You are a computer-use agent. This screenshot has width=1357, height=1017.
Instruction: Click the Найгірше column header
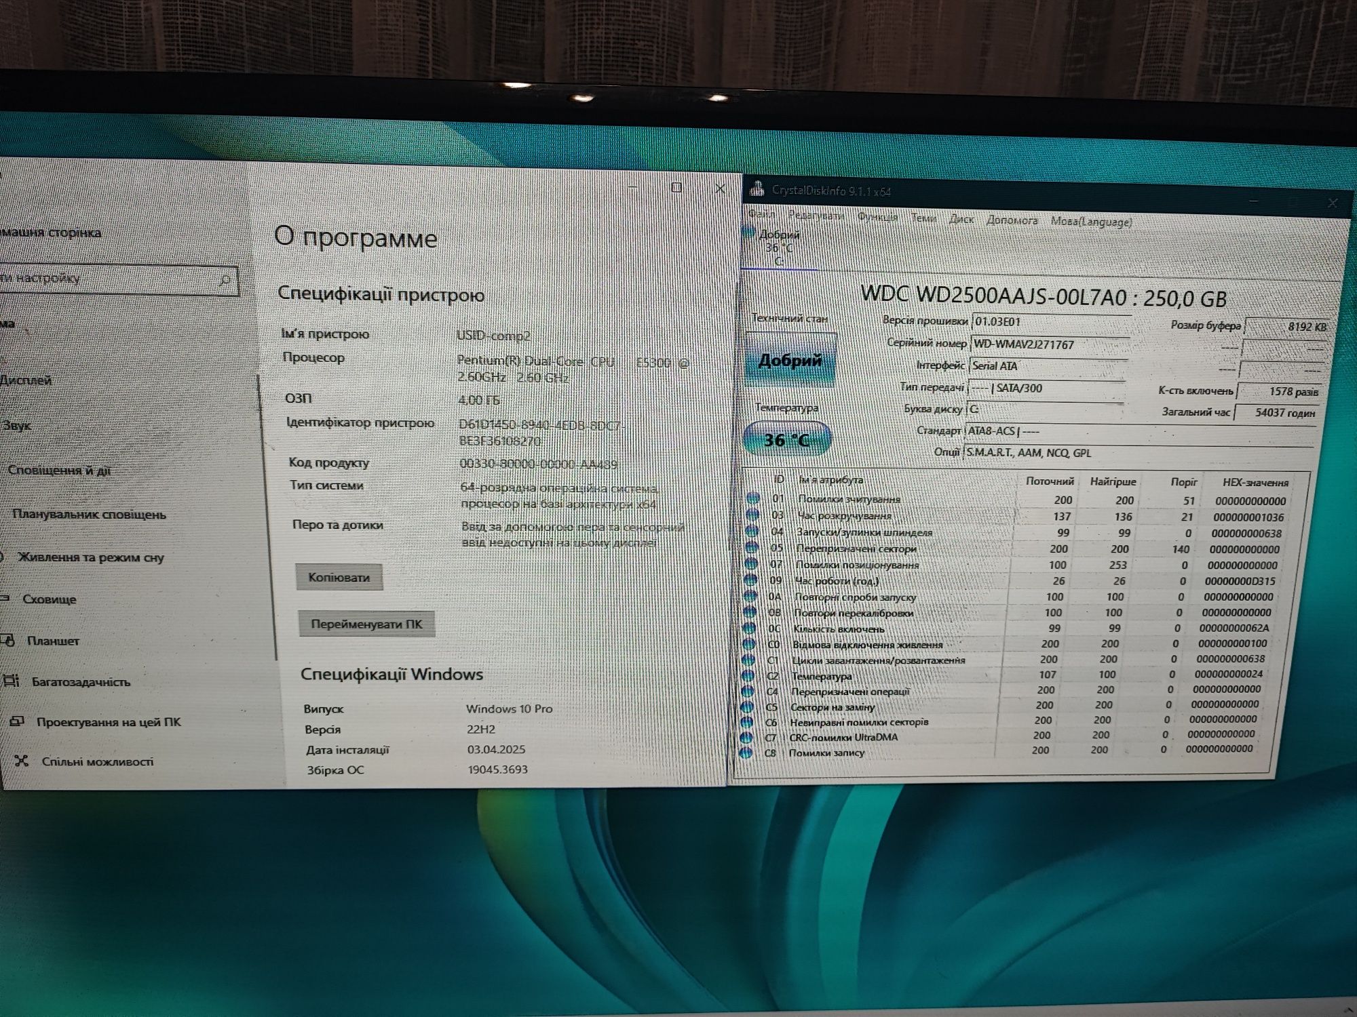(x=1113, y=481)
